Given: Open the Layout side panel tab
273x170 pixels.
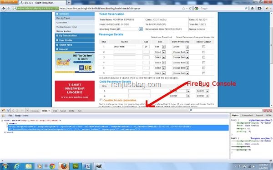Looking at the screenshot, I should coord(259,115).
